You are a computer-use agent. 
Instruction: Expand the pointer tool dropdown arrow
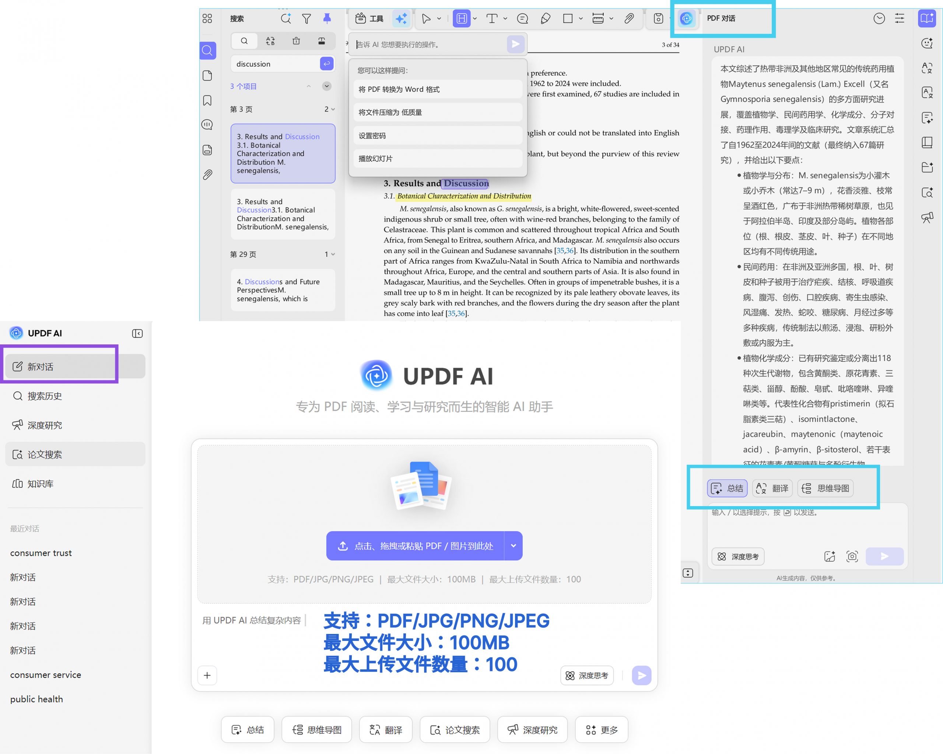coord(439,18)
